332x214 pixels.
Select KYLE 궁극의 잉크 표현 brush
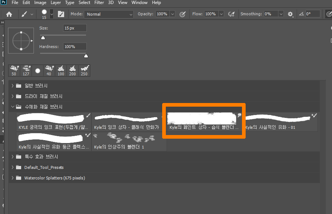[54, 122]
